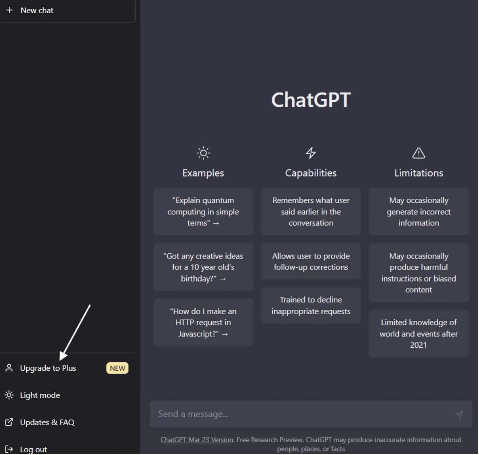The image size is (479, 455).
Task: Click the plus icon beside New chat
Action: tap(10, 10)
